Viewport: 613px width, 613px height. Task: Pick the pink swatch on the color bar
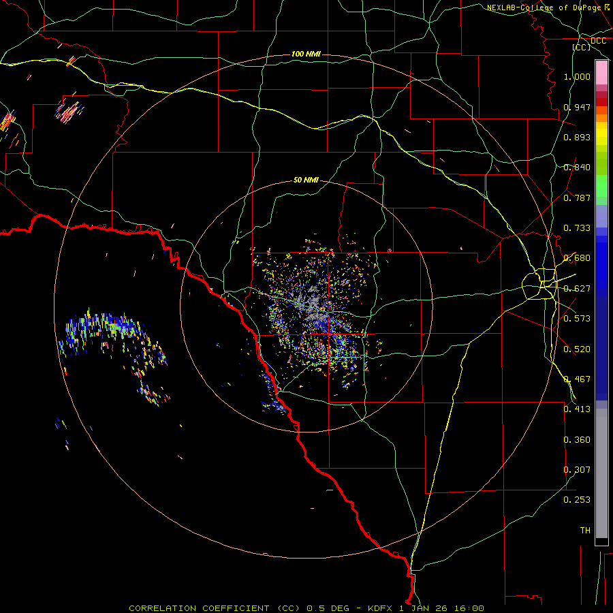point(601,73)
